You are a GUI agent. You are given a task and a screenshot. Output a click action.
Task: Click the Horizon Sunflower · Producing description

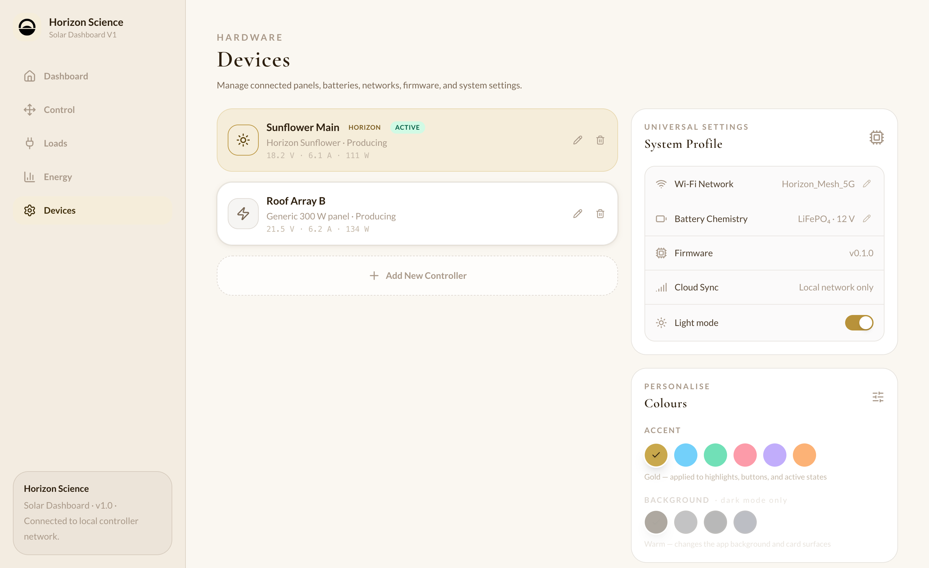pos(326,143)
